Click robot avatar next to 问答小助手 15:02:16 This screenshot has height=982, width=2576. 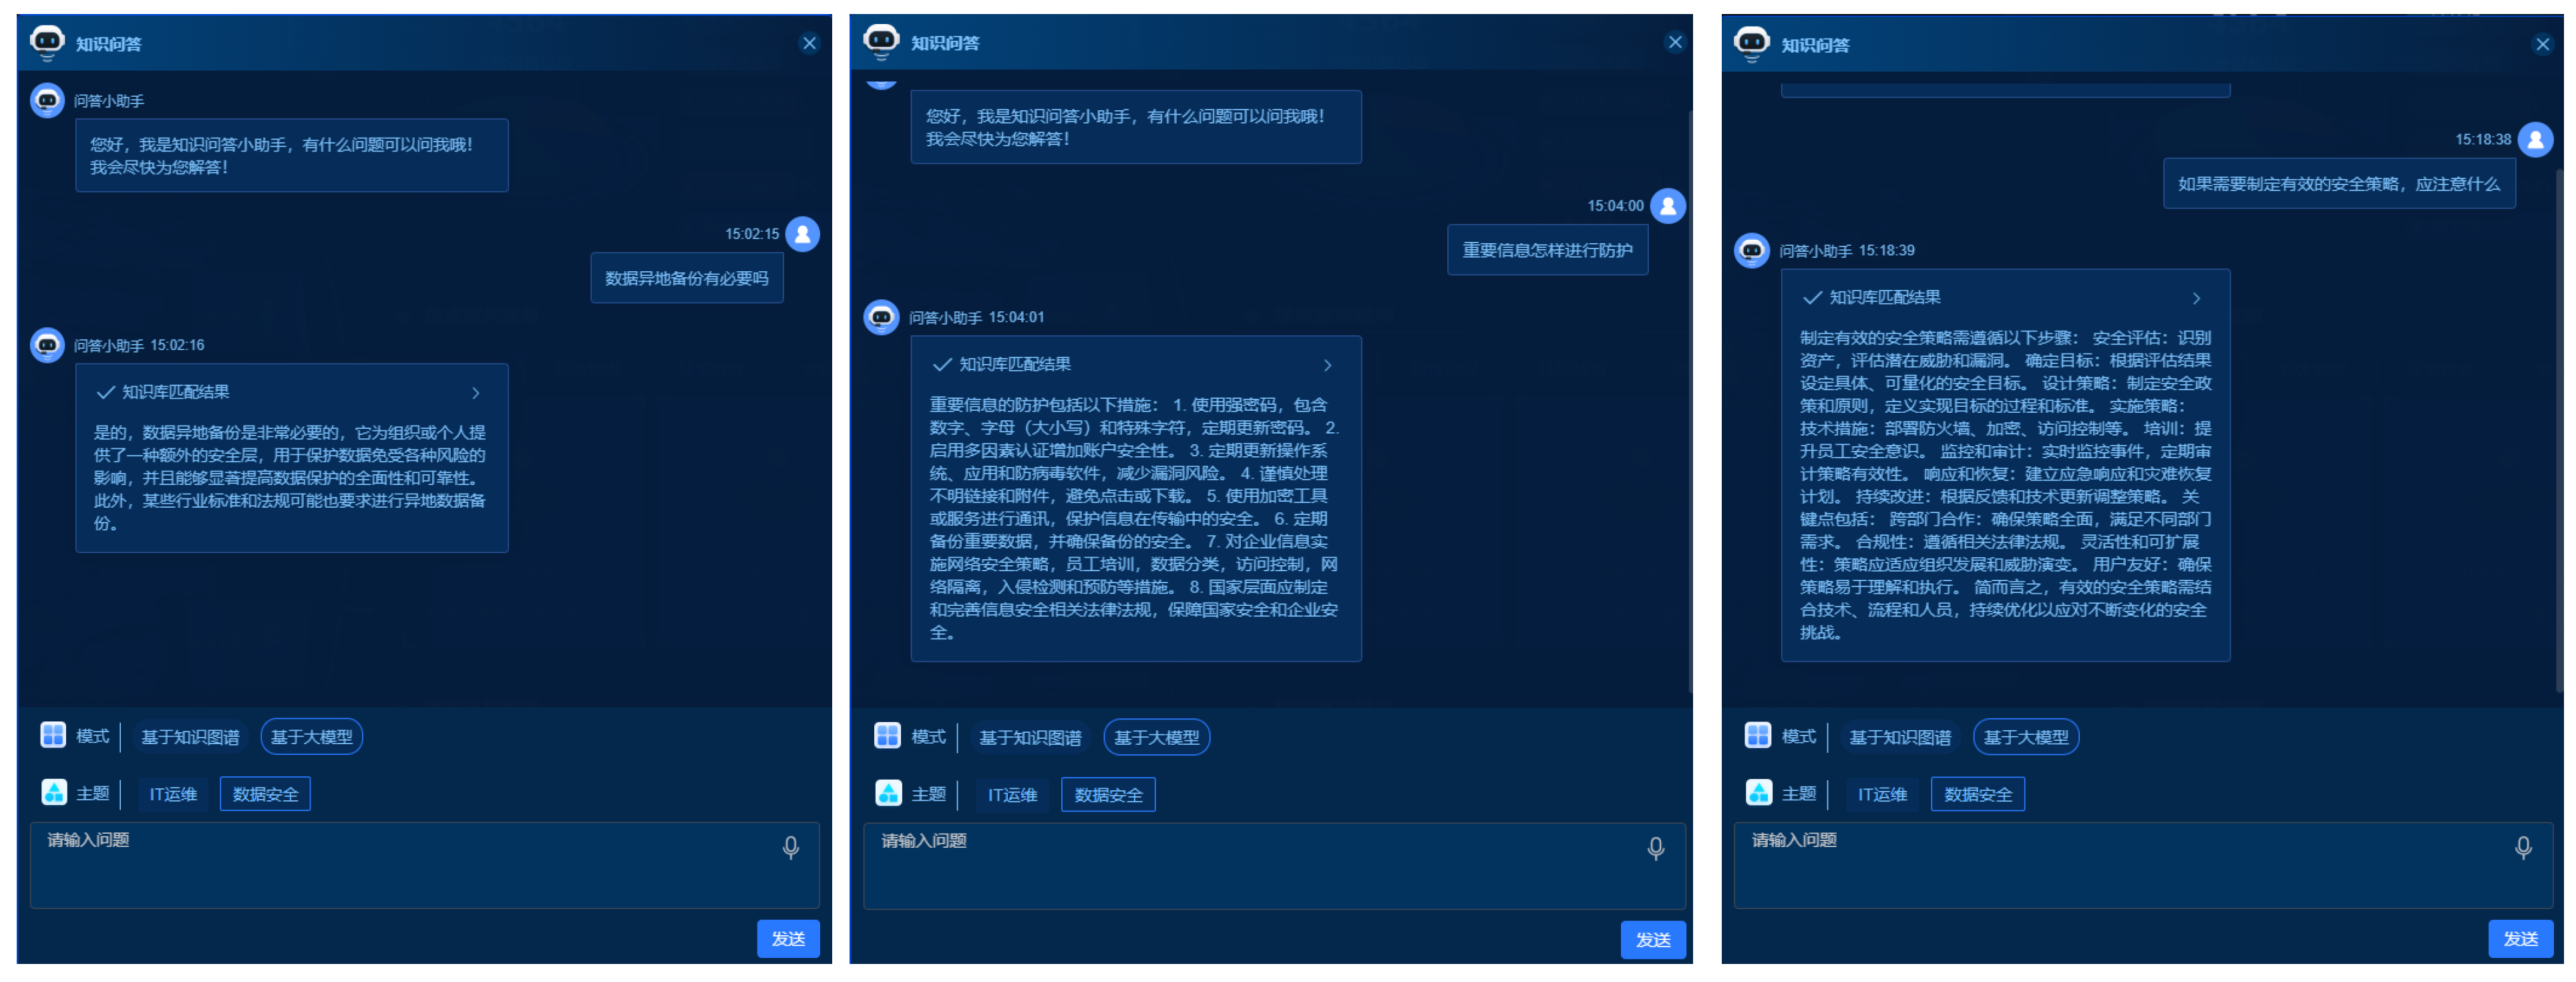tap(47, 345)
